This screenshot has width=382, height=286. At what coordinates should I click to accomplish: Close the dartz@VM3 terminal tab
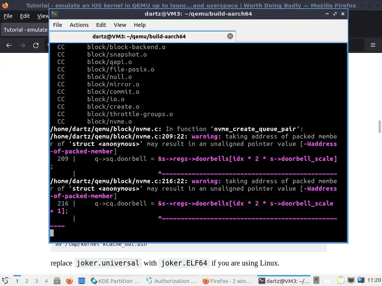[230, 36]
